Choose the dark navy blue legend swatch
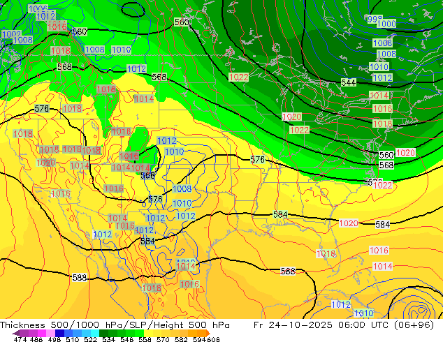Image resolution: width=443 pixels, height=342 pixels. point(59,333)
